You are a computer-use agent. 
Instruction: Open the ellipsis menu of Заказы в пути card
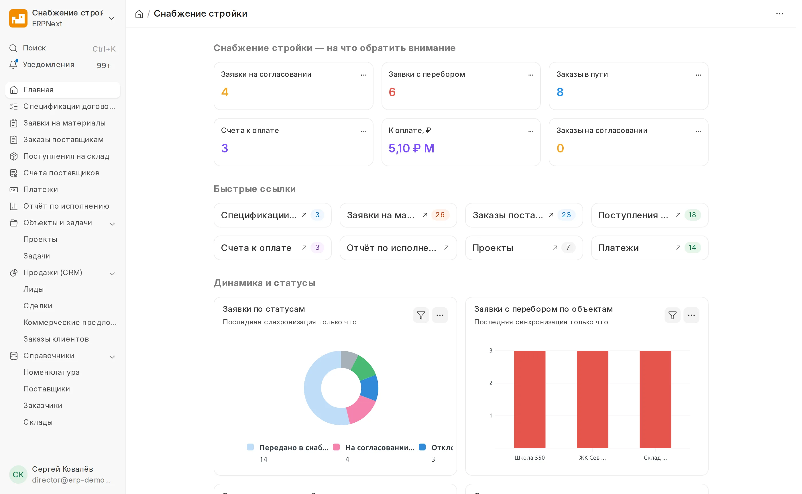pyautogui.click(x=703, y=75)
